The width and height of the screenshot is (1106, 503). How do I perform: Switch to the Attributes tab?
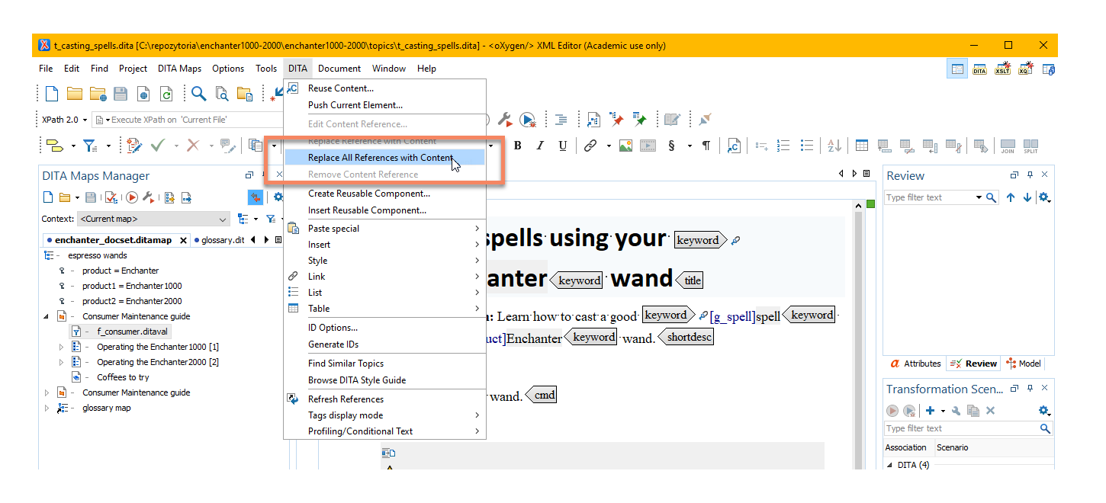pos(915,364)
